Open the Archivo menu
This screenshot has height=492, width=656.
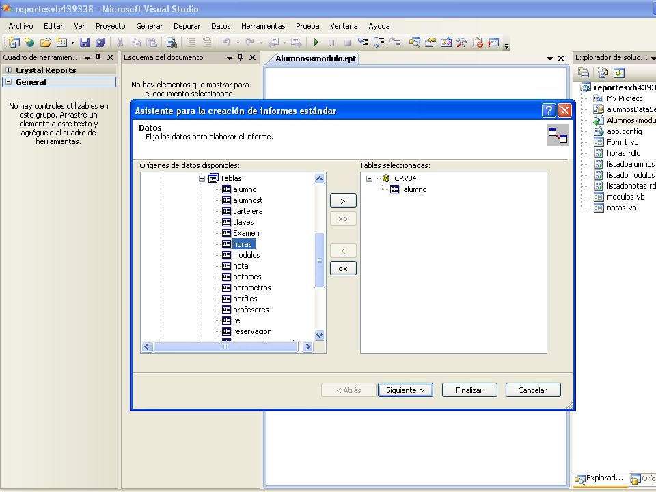20,26
